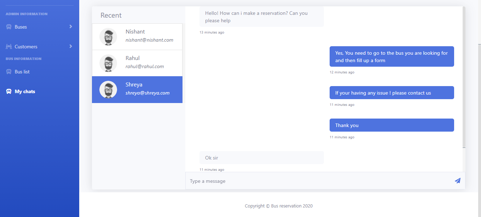Click the Recent heading in the chat list
481x217 pixels.
coord(111,15)
